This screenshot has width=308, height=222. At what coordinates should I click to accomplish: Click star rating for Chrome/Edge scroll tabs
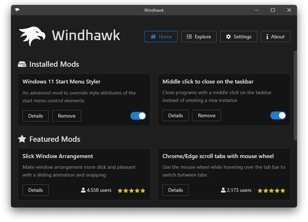(x=271, y=190)
